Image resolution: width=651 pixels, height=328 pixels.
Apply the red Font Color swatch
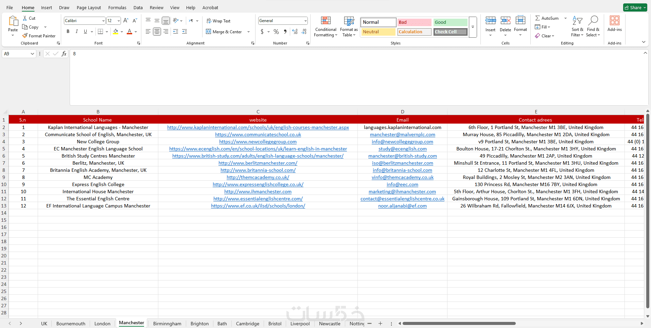click(x=129, y=32)
